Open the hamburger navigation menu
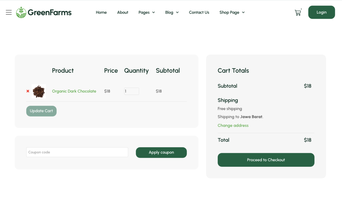Image resolution: width=342 pixels, height=200 pixels. (9, 12)
